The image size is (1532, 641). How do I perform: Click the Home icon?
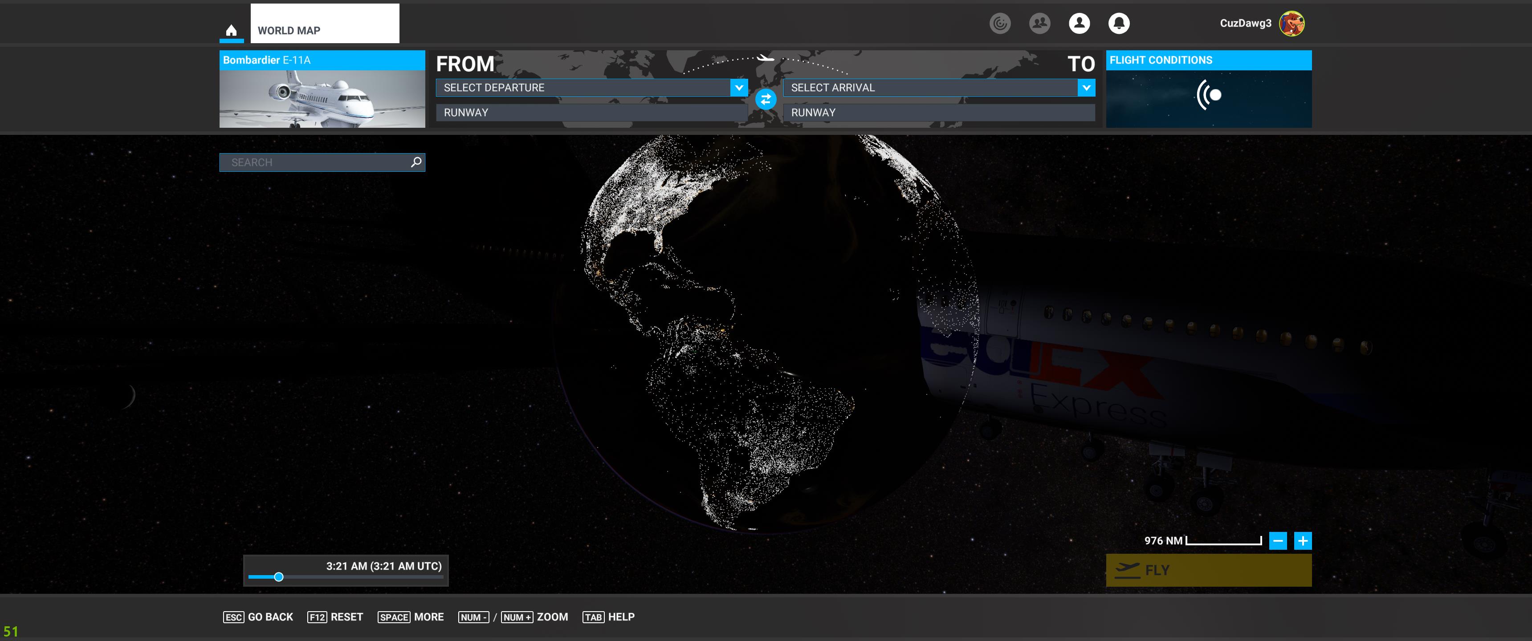coord(231,30)
